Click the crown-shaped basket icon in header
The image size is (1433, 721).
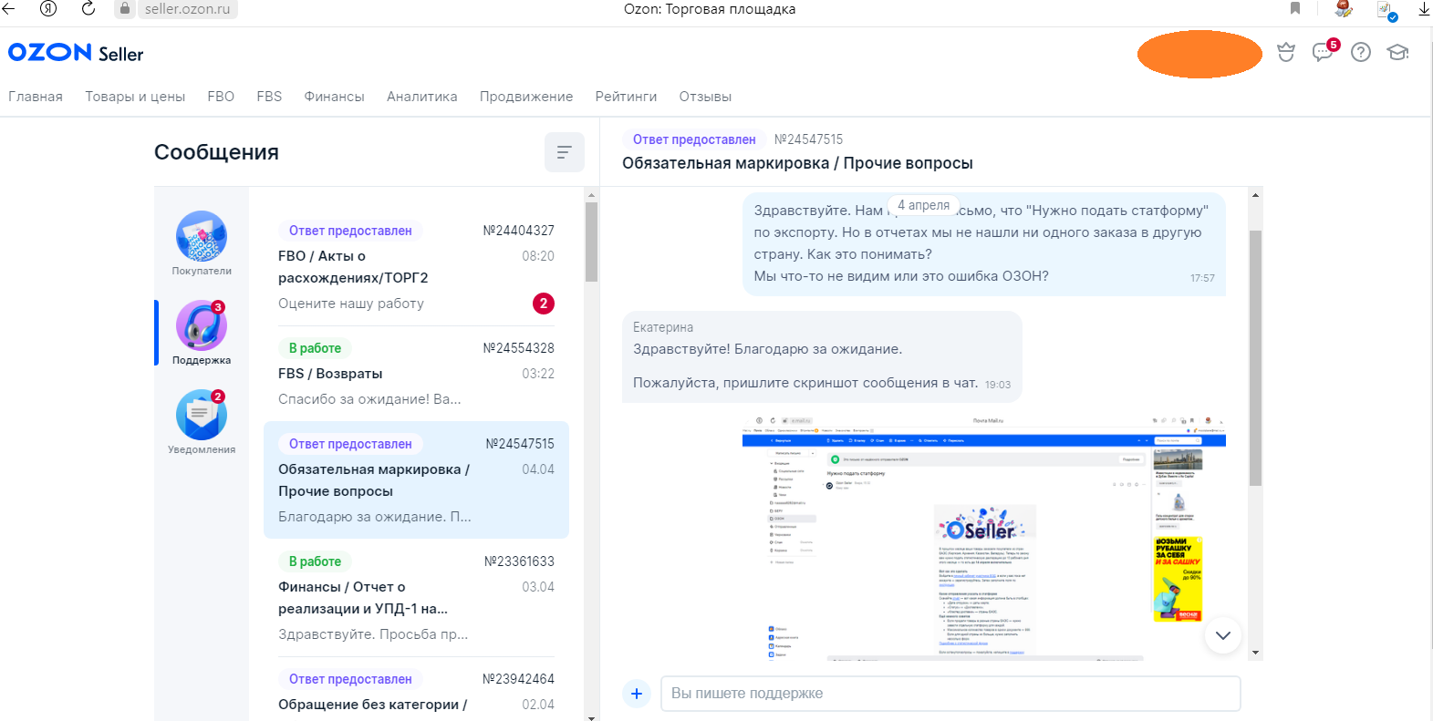tap(1286, 52)
